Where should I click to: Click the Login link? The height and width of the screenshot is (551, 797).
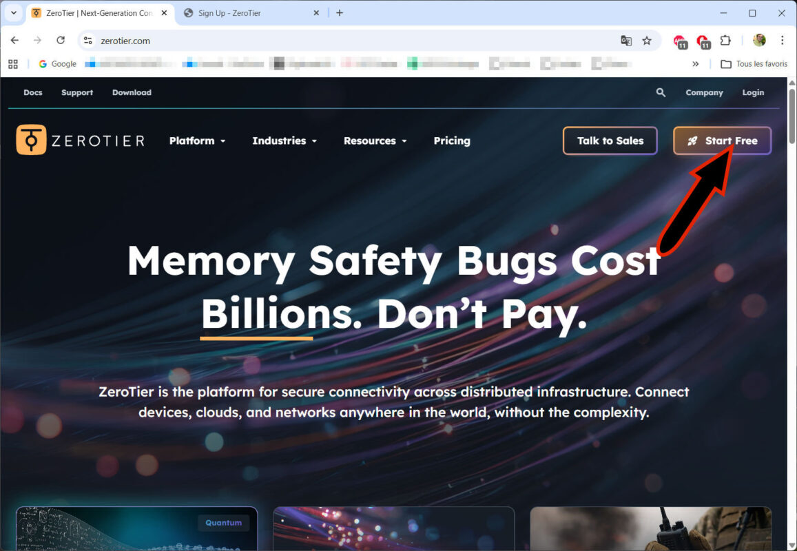[753, 92]
